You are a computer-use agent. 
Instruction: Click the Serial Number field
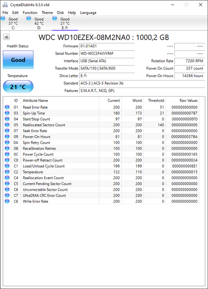coord(107,53)
